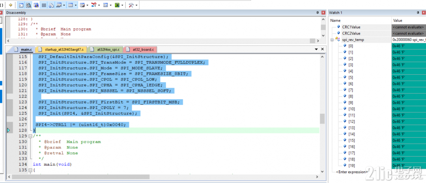426x183 pixels.
Task: Click the editor horizontal scroll left arrow
Action: pyautogui.click(x=9, y=177)
